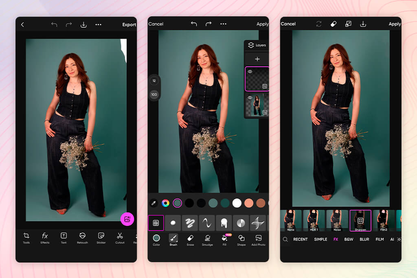Undo stroke in middle phone top bar
Screen dimensions: 417x278
[194, 24]
